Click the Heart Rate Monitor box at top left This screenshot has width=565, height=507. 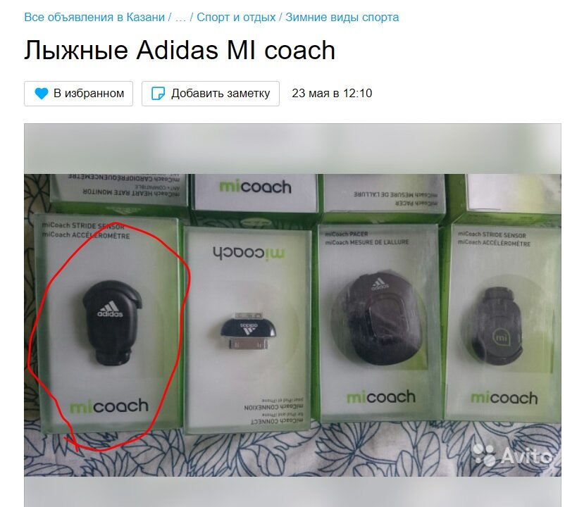pos(119,189)
